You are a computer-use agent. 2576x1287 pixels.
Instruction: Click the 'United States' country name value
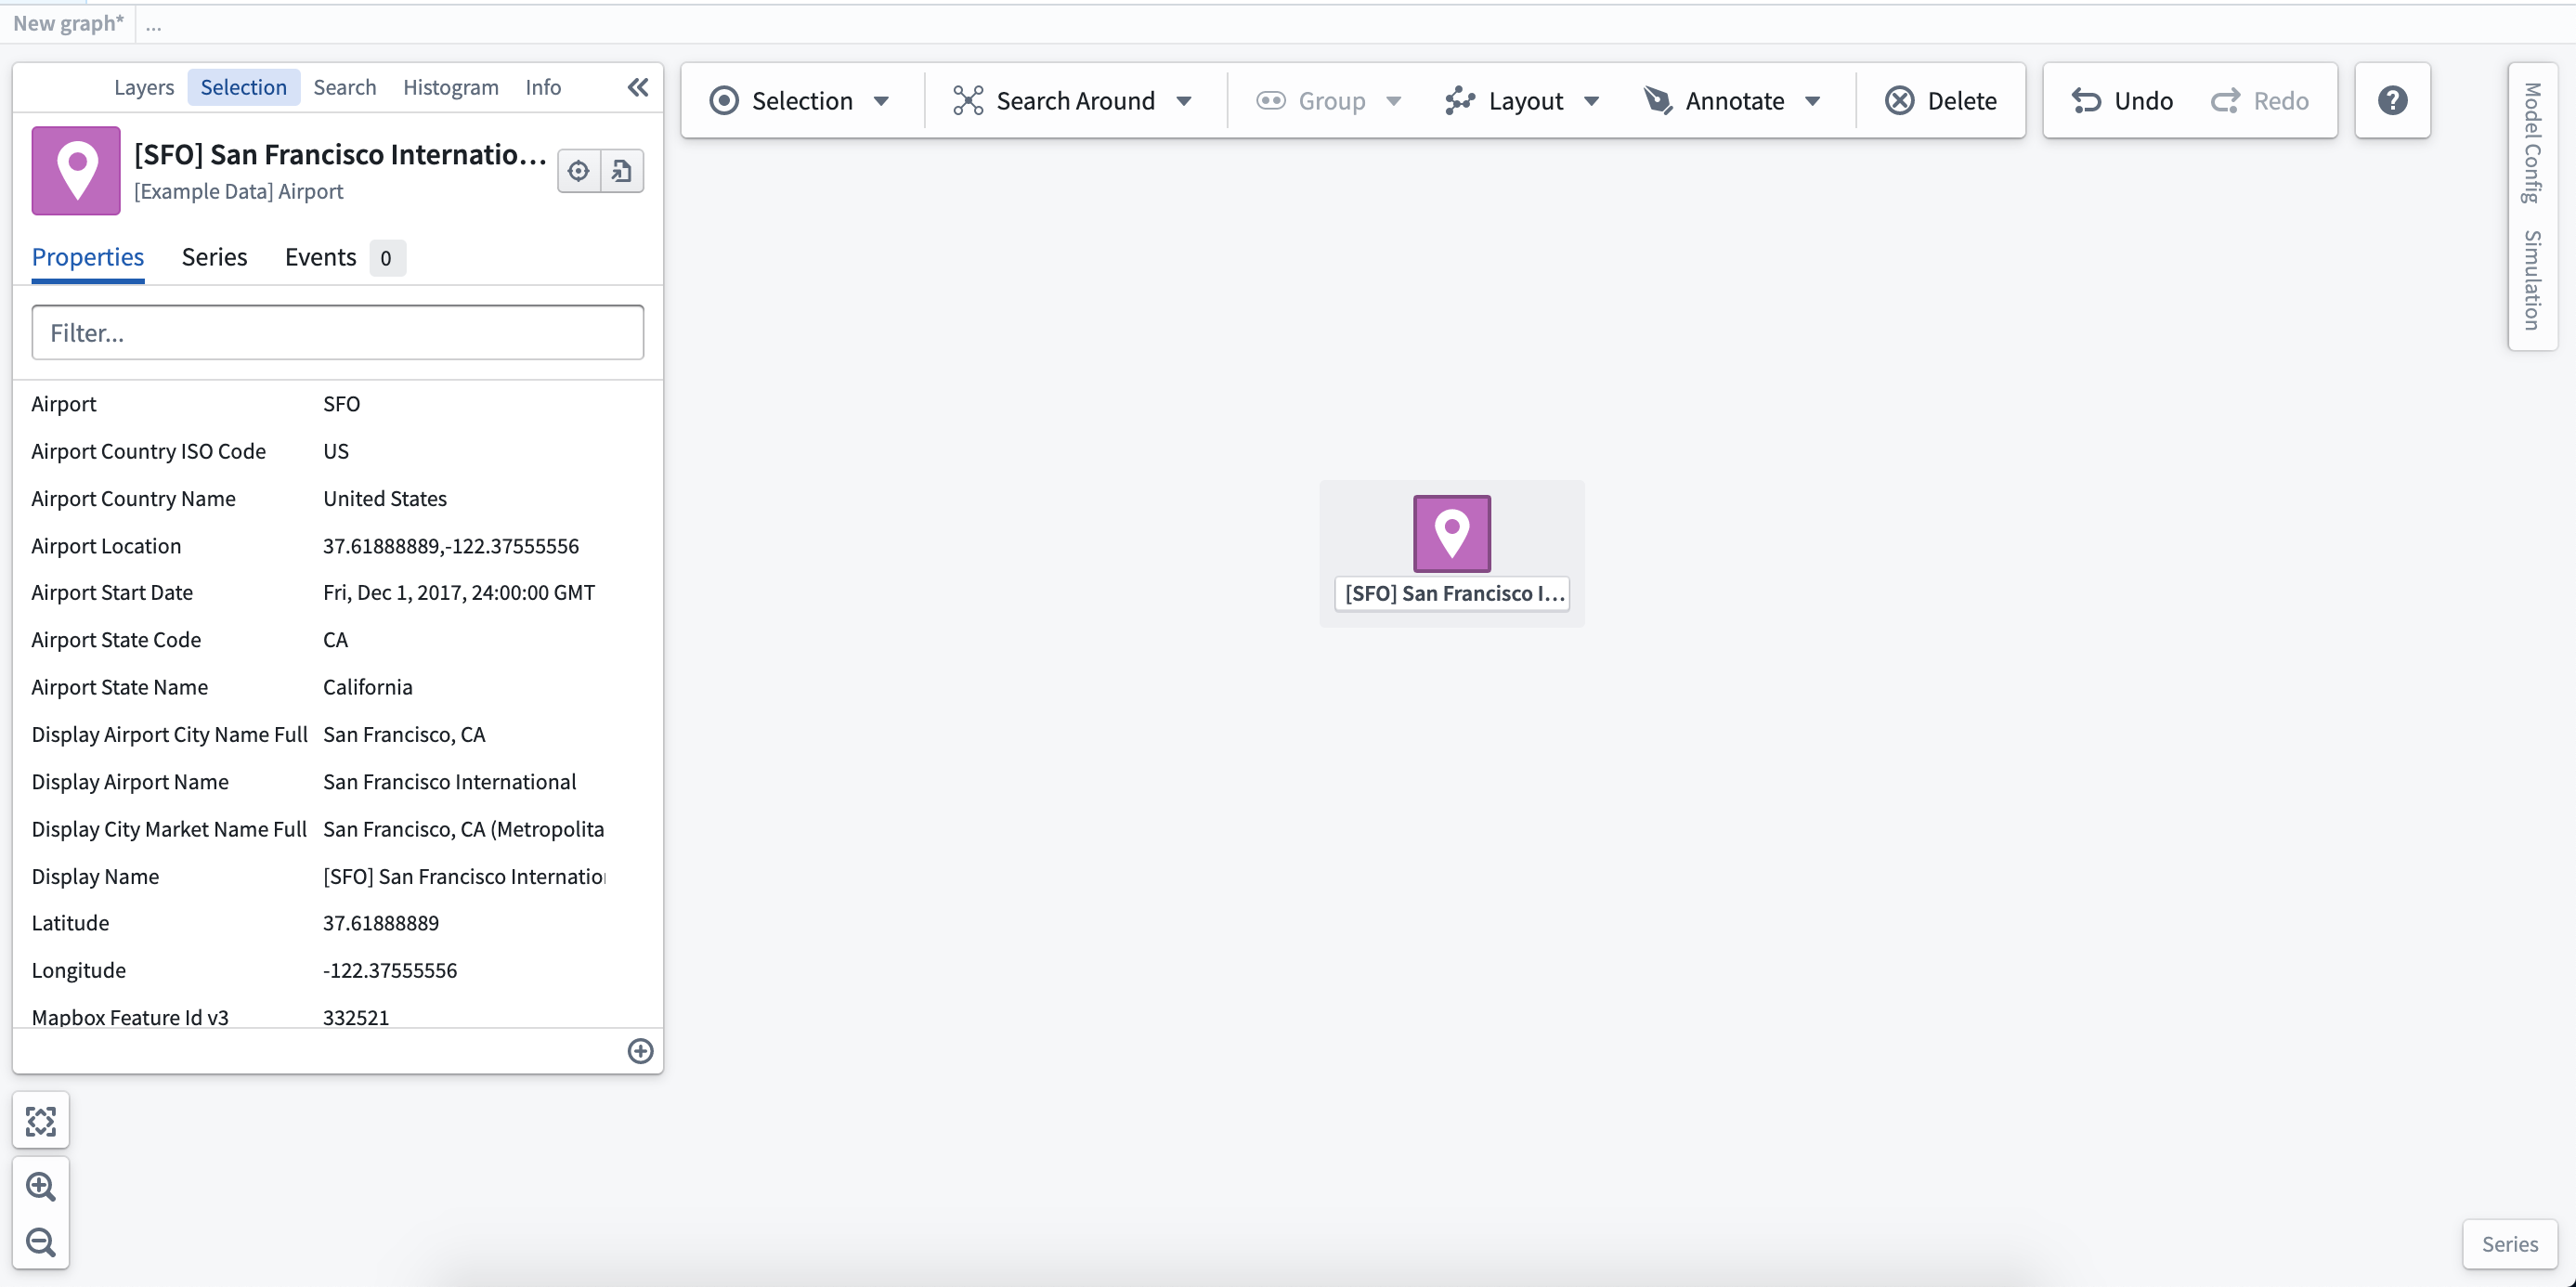(384, 498)
